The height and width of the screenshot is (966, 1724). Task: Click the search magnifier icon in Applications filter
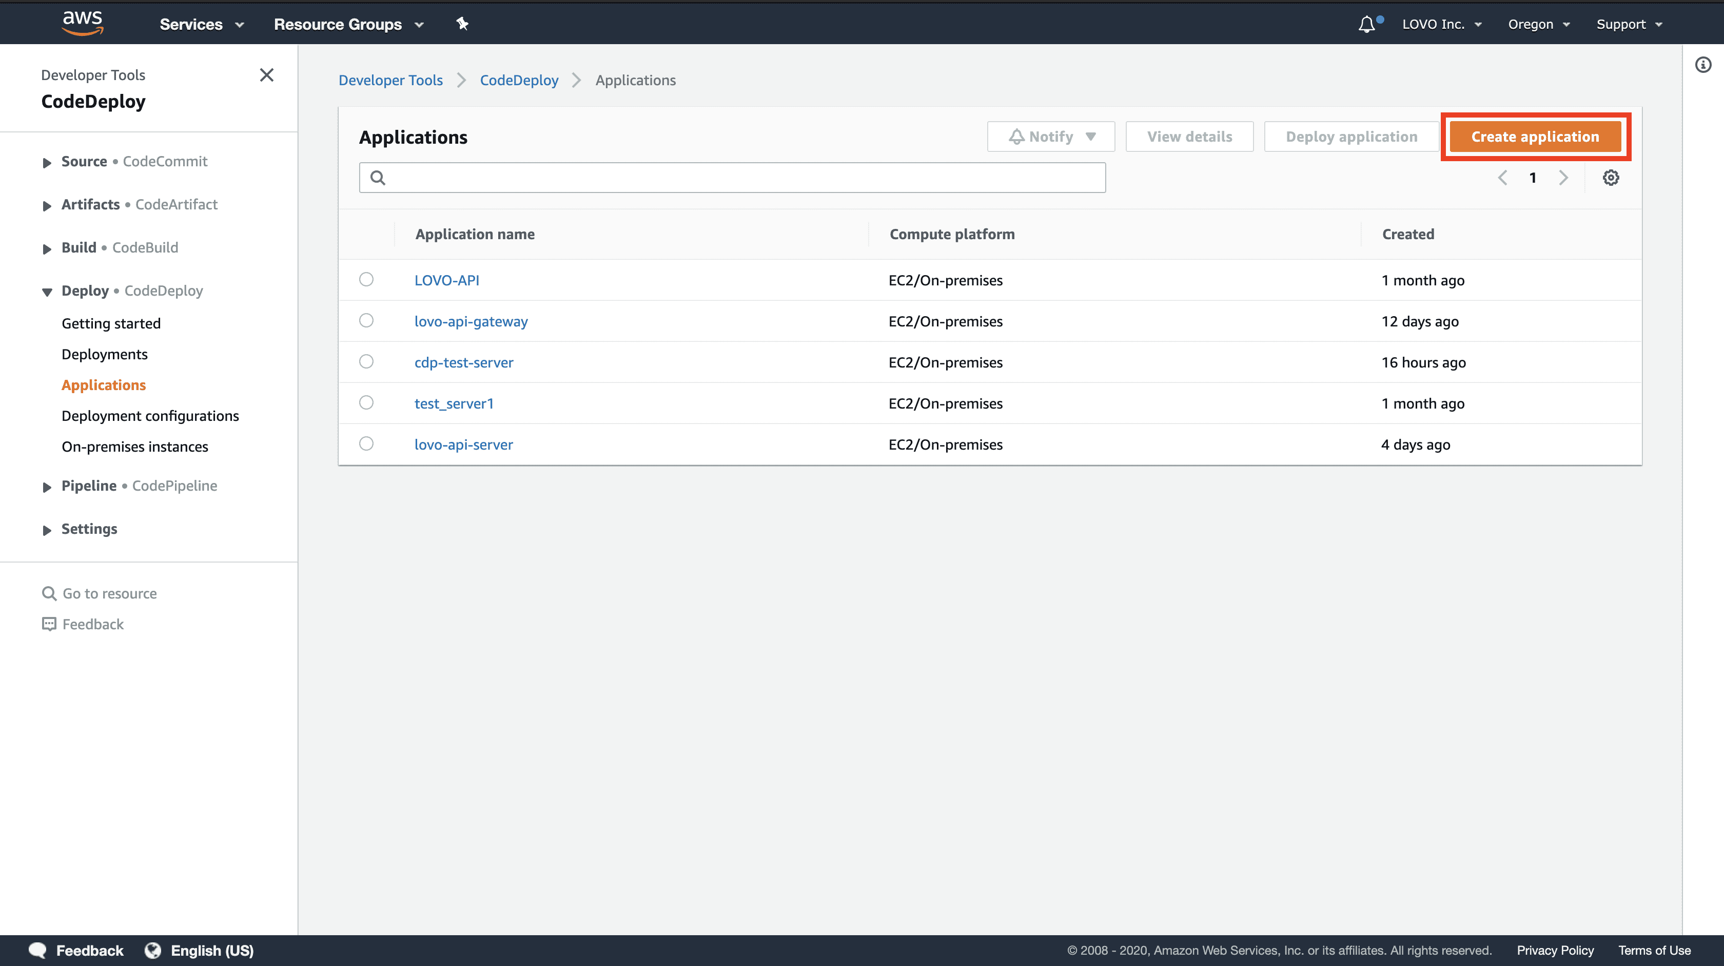pos(378,178)
